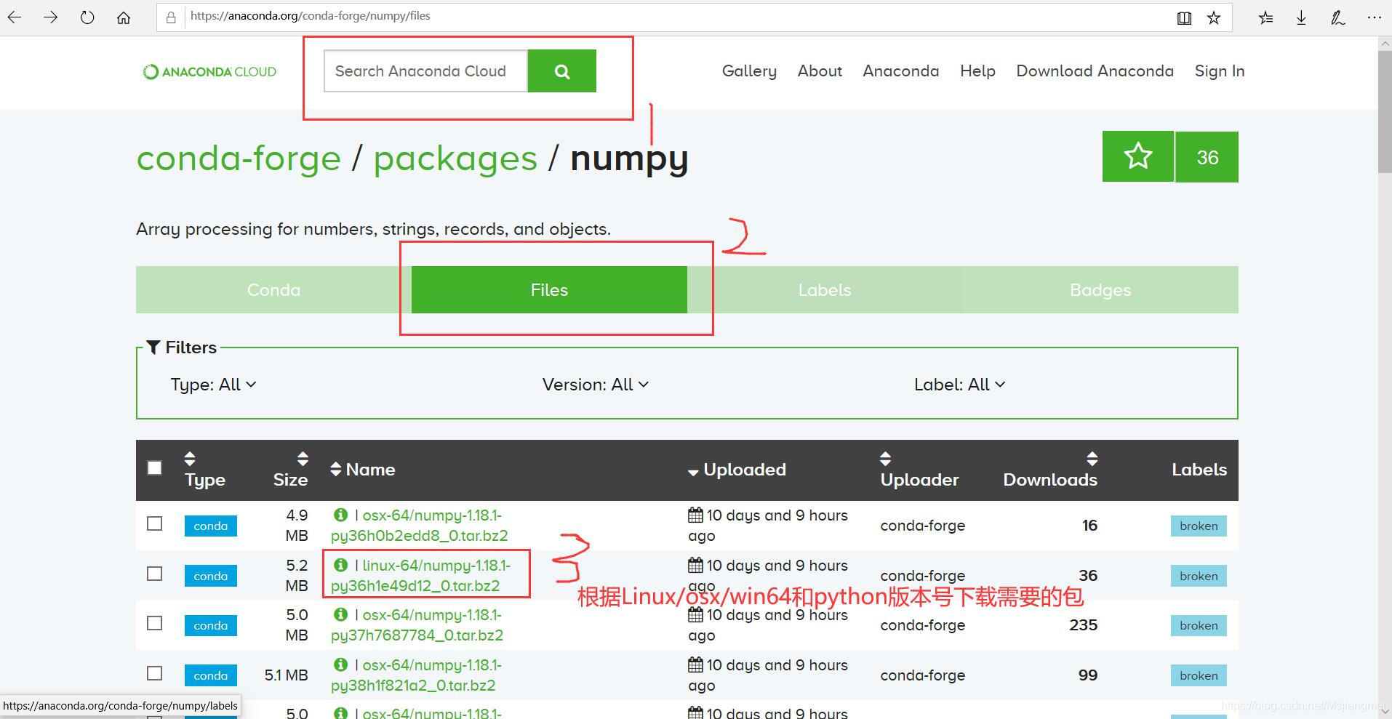Select the Files tab
Viewport: 1392px width, 719px height.
click(x=549, y=290)
